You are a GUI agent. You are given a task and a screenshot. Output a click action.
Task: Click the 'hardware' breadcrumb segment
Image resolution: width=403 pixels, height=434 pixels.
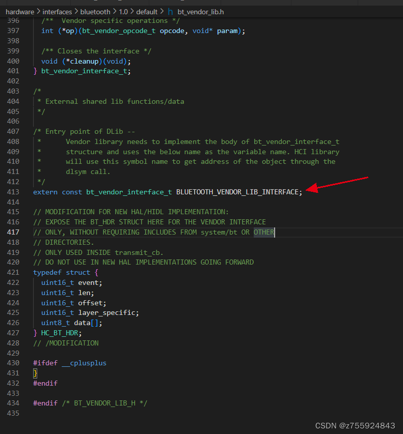coord(20,12)
